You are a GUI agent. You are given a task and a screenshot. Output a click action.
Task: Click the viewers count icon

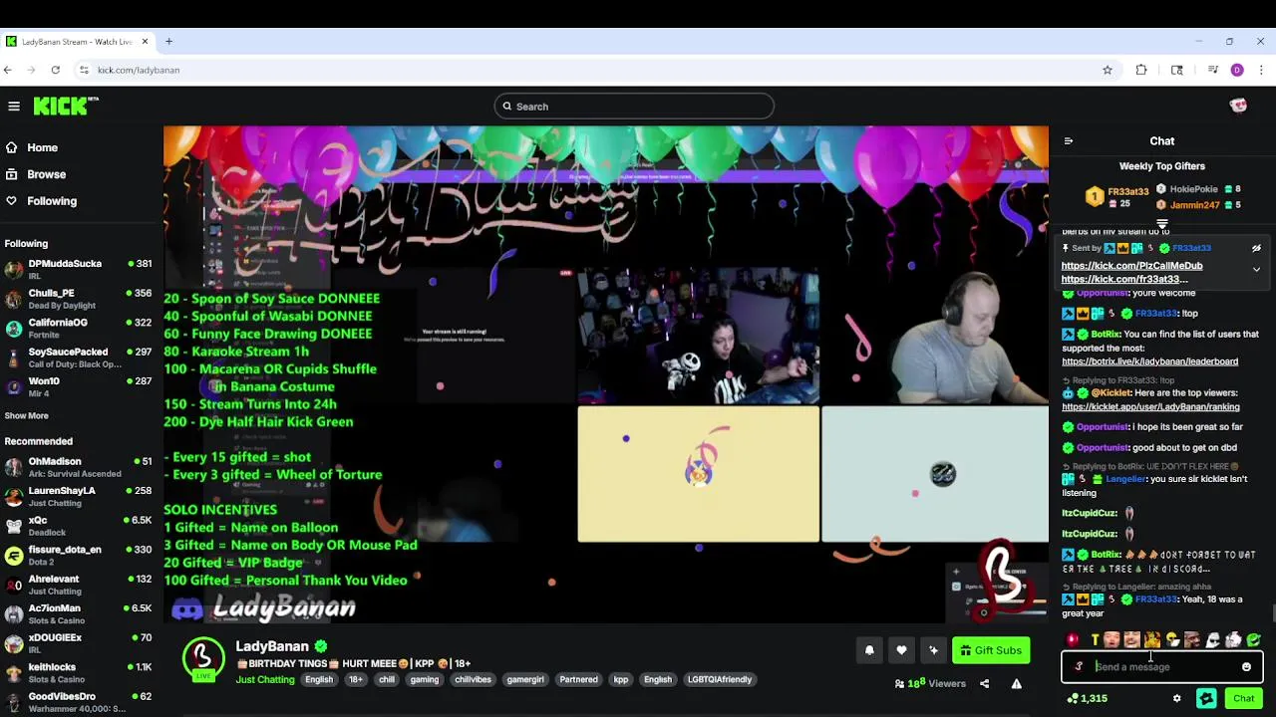click(899, 684)
